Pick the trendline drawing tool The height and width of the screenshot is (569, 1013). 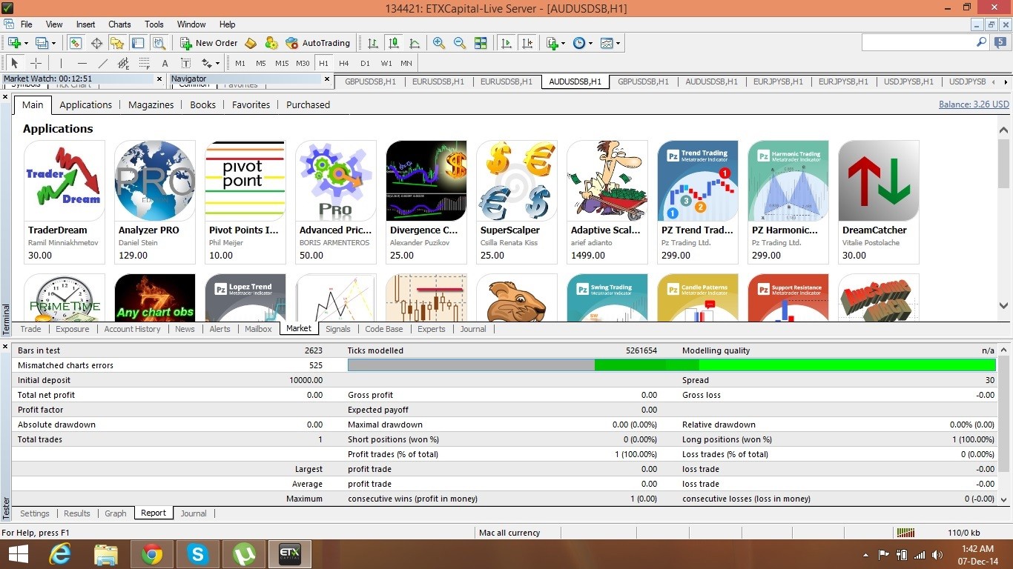tap(102, 63)
